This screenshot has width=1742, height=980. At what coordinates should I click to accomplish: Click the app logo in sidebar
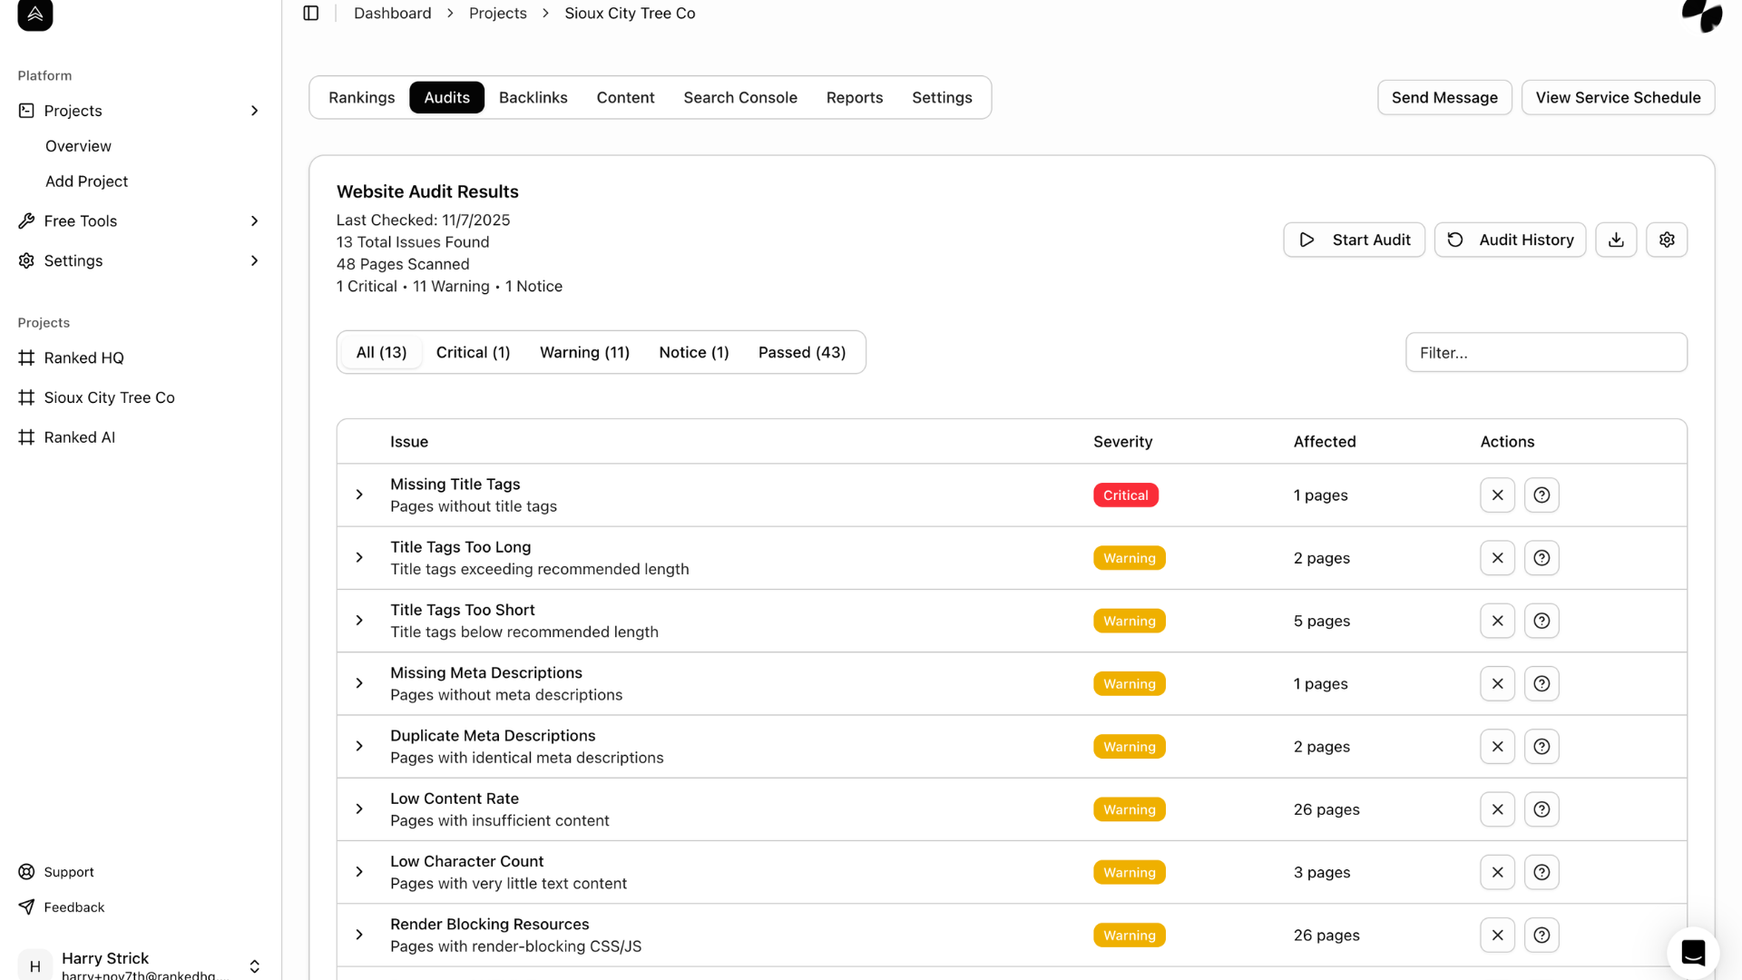(35, 15)
